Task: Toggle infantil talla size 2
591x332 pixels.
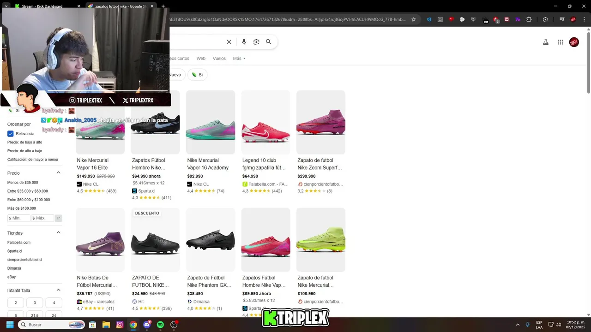Action: click(16, 303)
